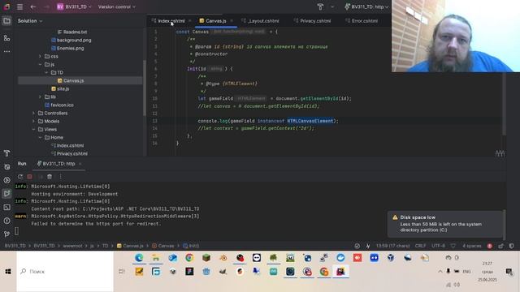This screenshot has height=292, width=520.
Task: Stop the running BV311_TD process
Action: [x=30, y=177]
